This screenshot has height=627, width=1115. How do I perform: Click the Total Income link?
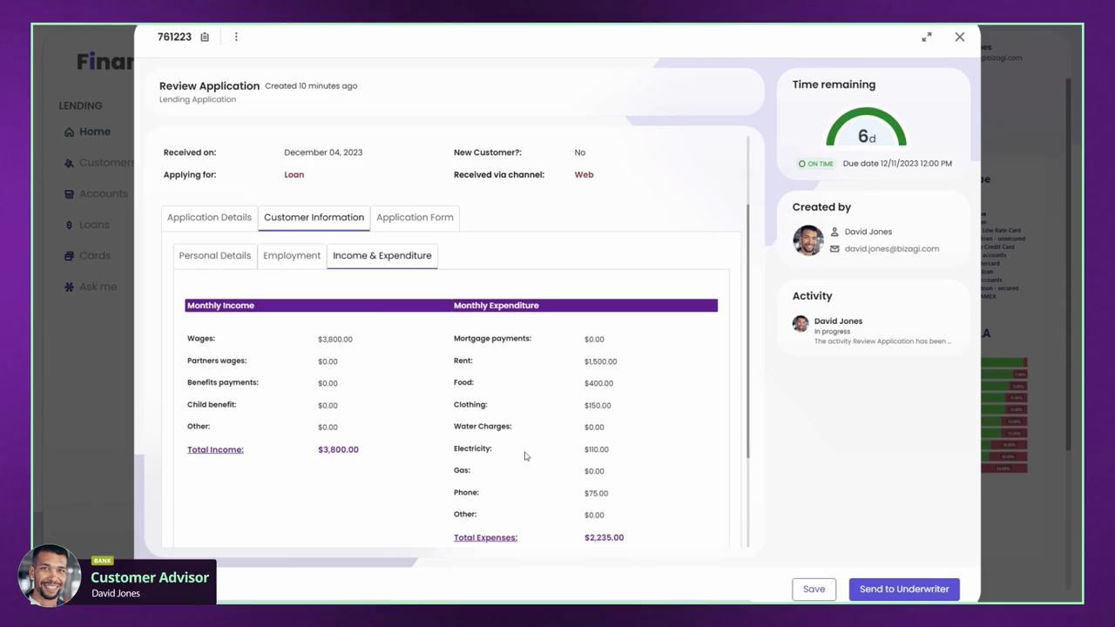point(215,450)
